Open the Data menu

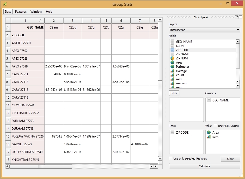(x=8, y=12)
